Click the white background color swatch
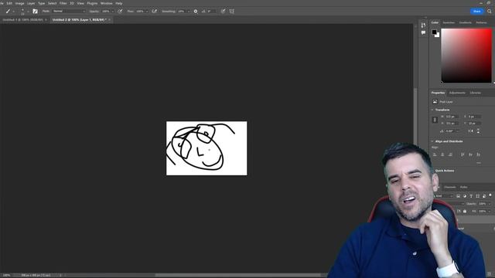495x278 pixels. point(438,36)
